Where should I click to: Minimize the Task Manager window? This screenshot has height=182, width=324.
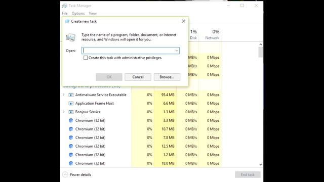point(228,6)
